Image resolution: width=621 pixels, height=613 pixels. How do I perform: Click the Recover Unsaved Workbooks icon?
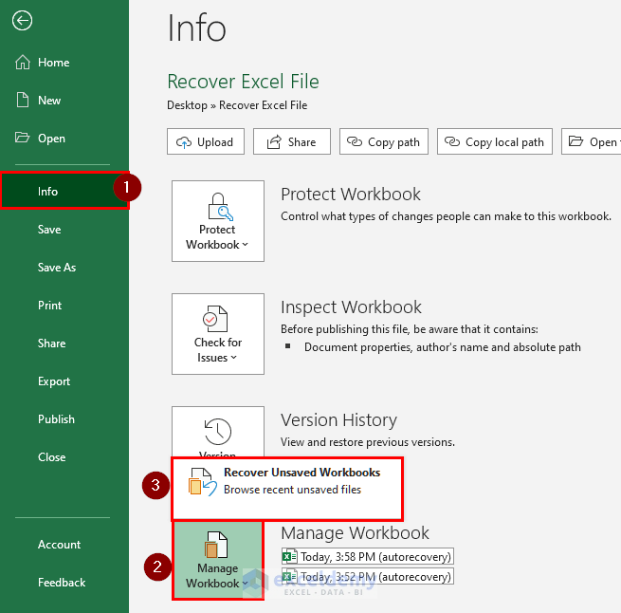(199, 481)
